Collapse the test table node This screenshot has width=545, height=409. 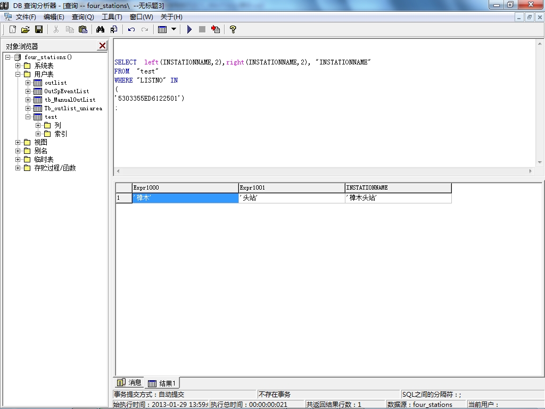28,117
